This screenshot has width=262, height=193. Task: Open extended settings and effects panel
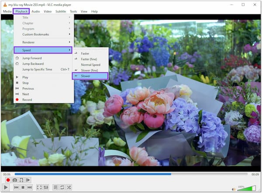pos(46,187)
